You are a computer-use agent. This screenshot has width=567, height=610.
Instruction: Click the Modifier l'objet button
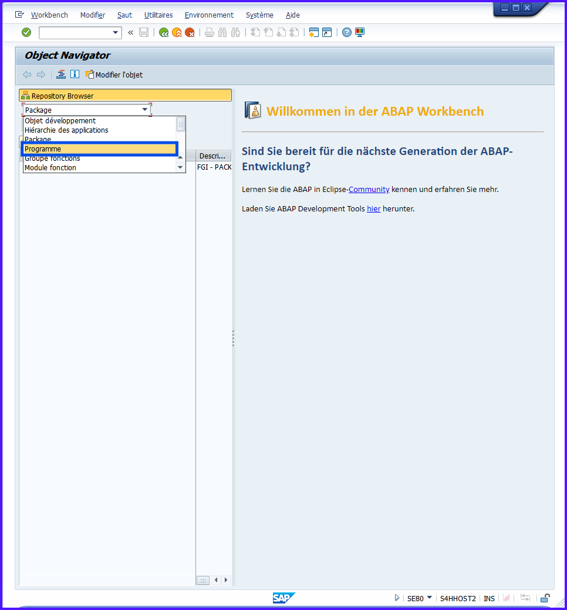pos(114,75)
